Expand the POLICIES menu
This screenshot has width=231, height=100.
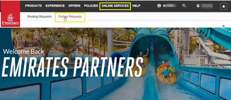91,6
